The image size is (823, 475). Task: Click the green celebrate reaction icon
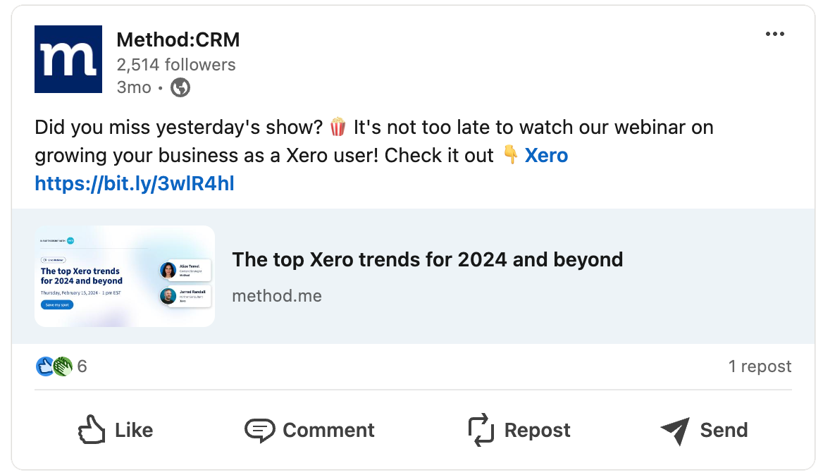(63, 366)
